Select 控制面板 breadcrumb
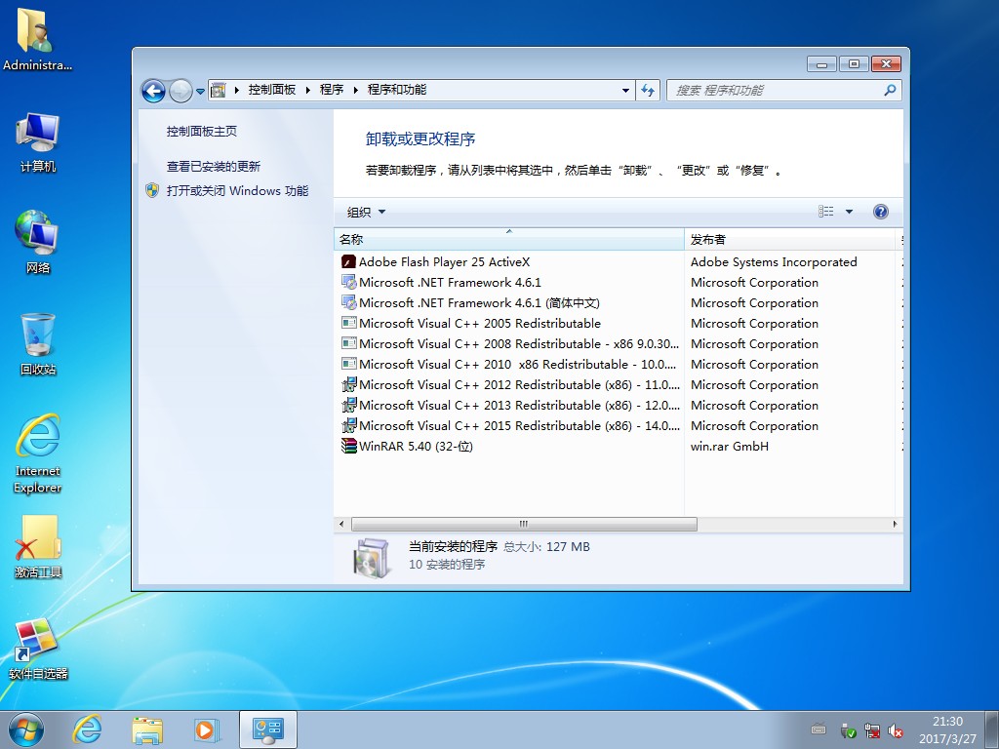The height and width of the screenshot is (749, 999). click(272, 90)
